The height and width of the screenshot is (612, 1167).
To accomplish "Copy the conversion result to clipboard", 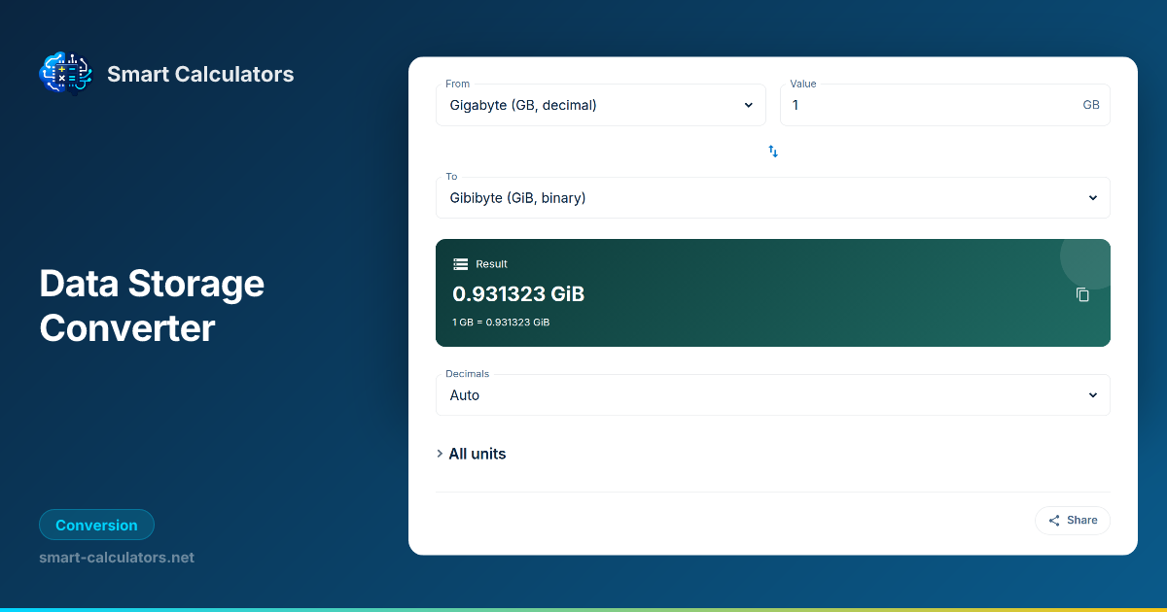I will coord(1082,294).
